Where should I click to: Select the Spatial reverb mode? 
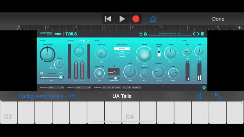click(x=122, y=54)
